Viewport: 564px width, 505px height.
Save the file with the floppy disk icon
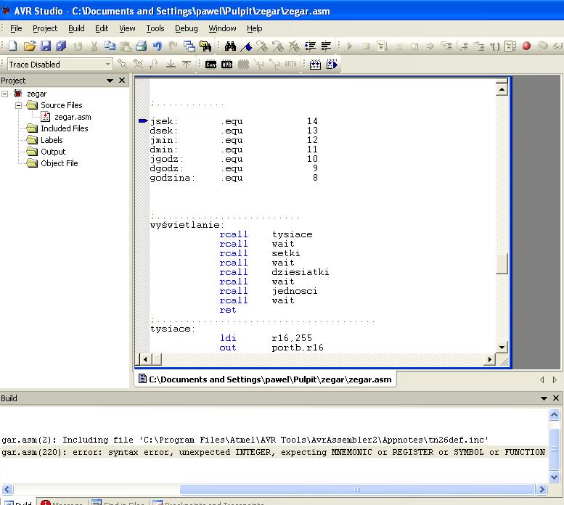click(45, 46)
